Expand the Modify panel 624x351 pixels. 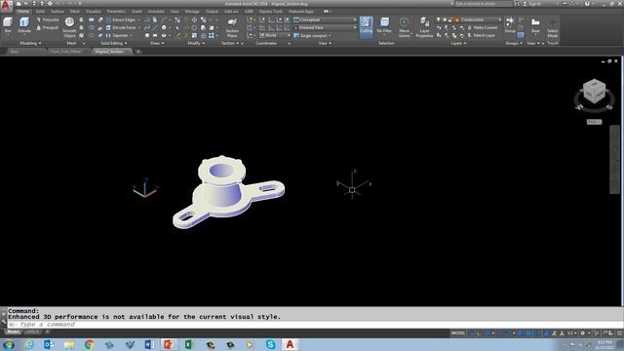point(196,43)
